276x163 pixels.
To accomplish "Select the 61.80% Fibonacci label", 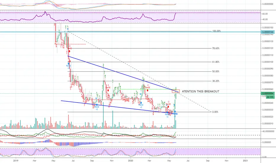I will [x=216, y=62].
